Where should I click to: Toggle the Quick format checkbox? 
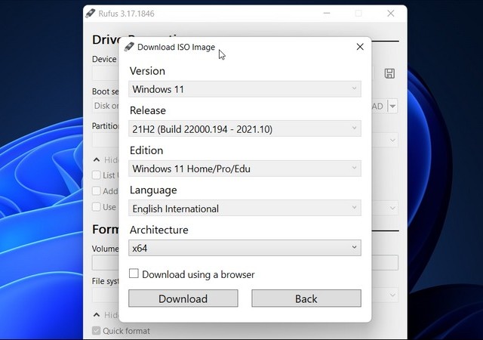point(96,331)
